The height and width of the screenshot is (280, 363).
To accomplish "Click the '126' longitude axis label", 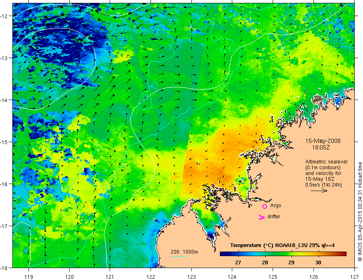I will tap(313, 277).
